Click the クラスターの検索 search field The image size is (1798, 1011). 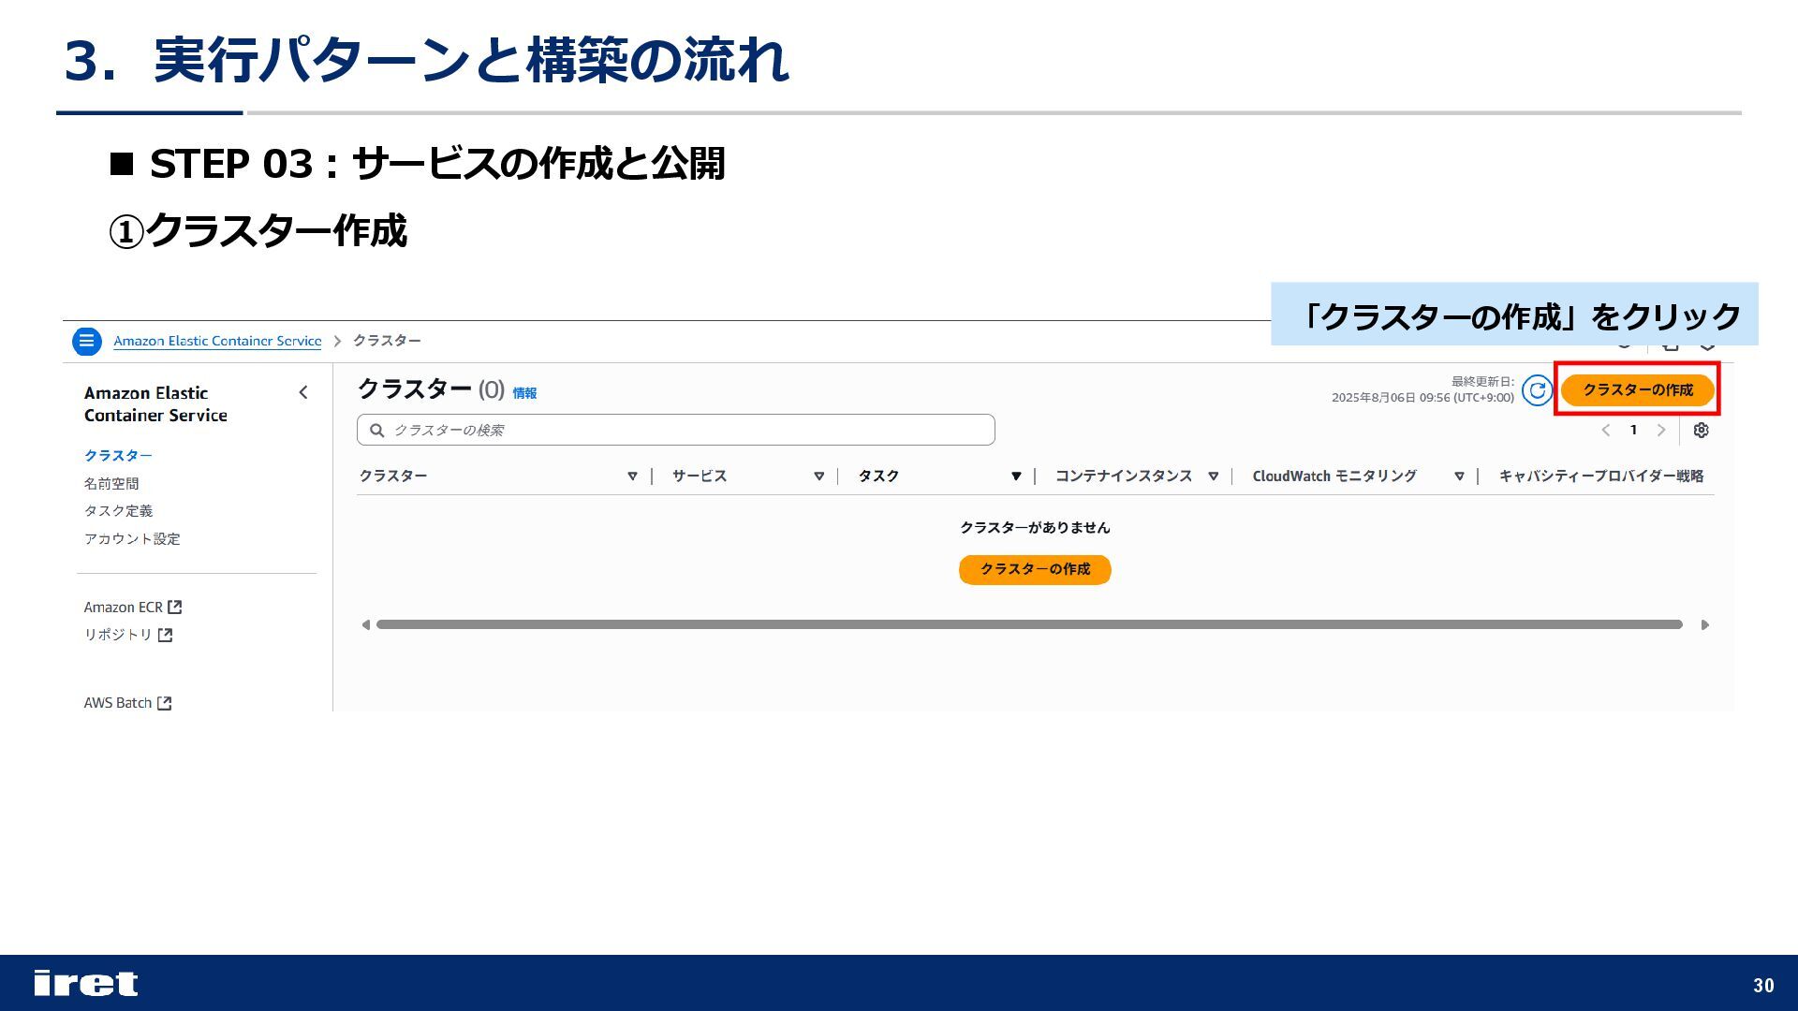[x=675, y=430]
